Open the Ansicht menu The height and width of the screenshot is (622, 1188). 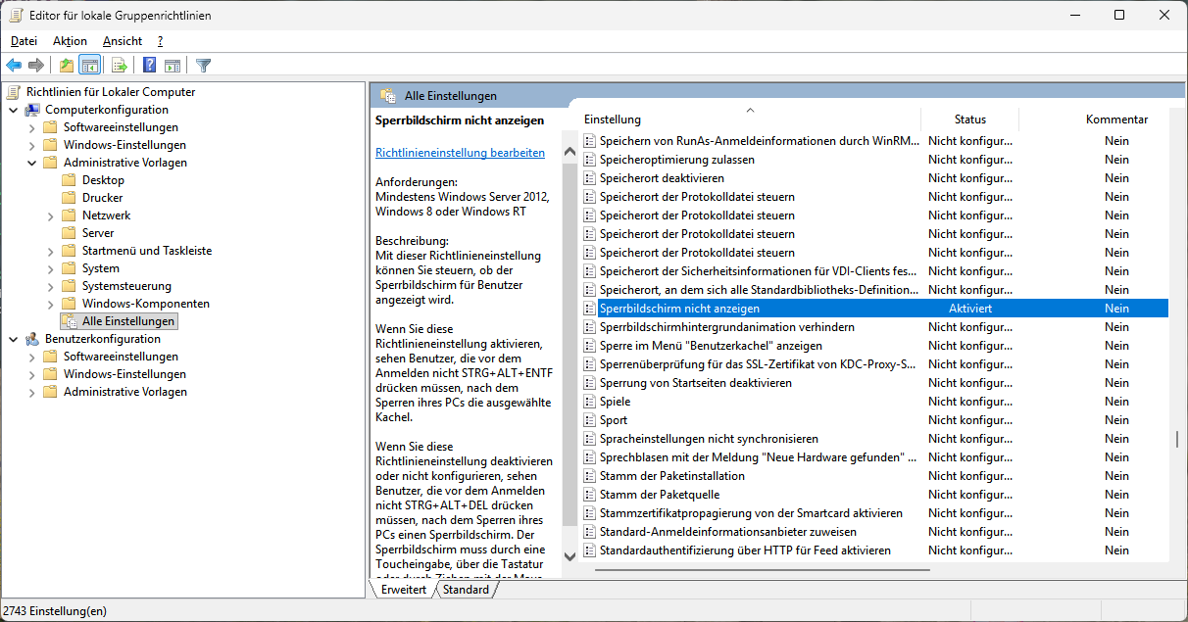[x=123, y=41]
